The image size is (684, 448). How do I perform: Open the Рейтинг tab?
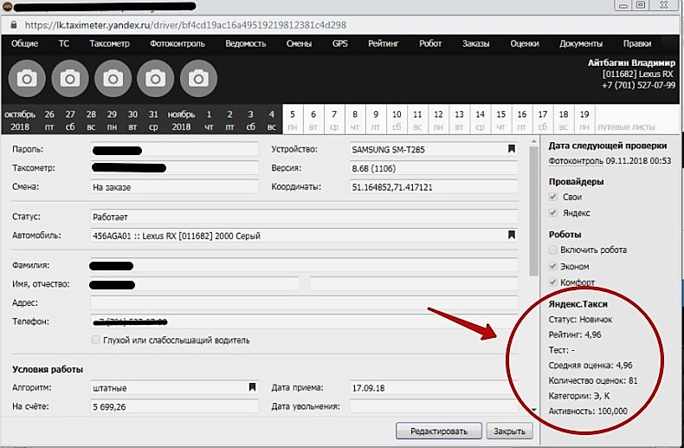pyautogui.click(x=384, y=43)
